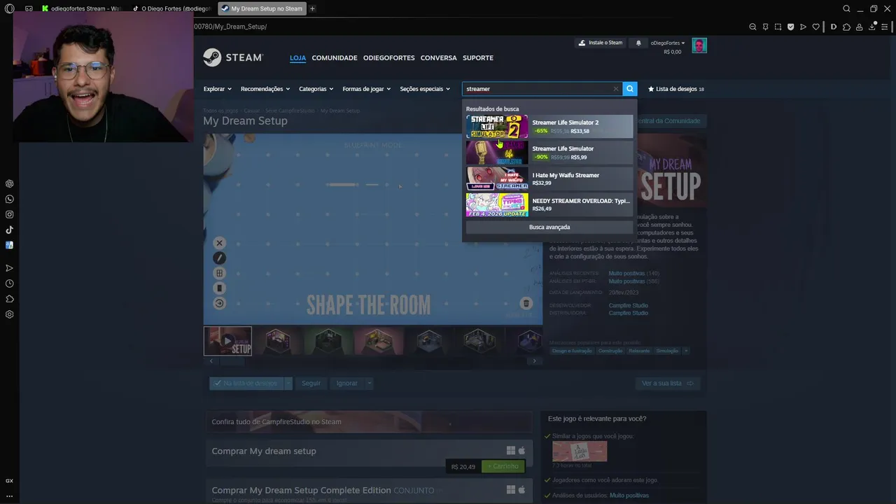Viewport: 896px width, 504px height.
Task: Open the sidebar extensions cube icon
Action: [9, 299]
